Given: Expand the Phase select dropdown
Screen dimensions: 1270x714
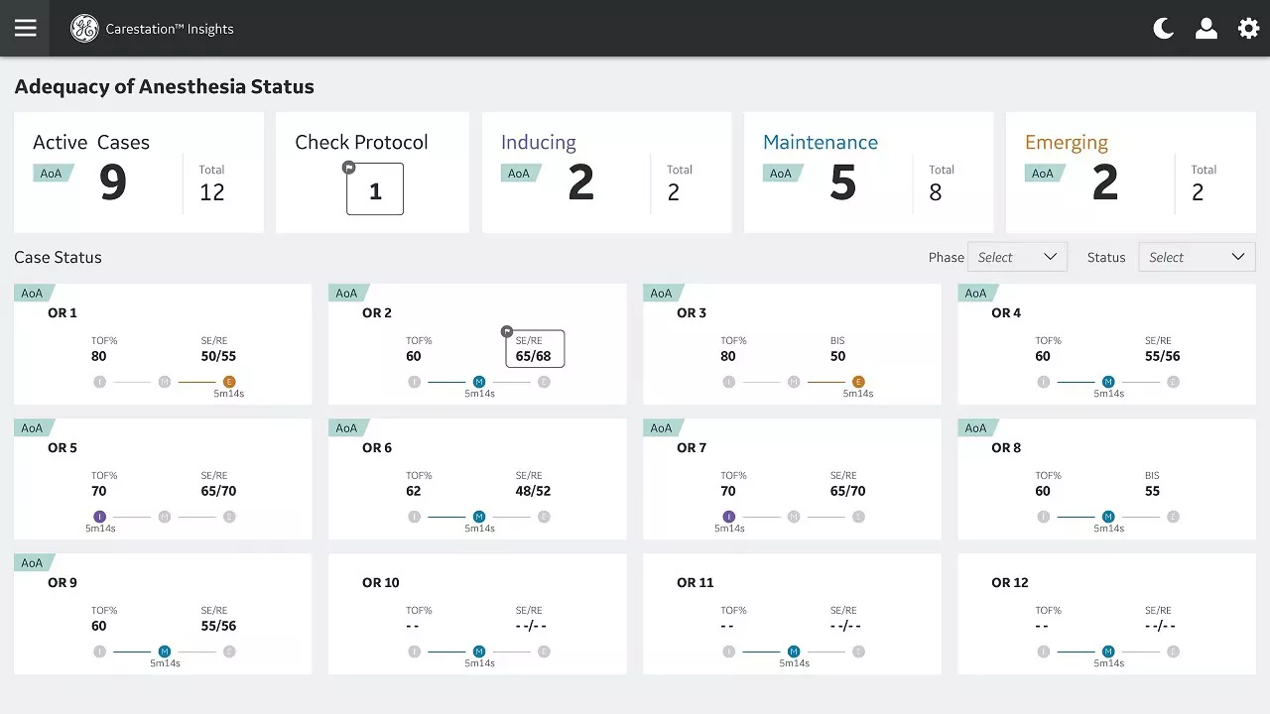Looking at the screenshot, I should (1018, 257).
